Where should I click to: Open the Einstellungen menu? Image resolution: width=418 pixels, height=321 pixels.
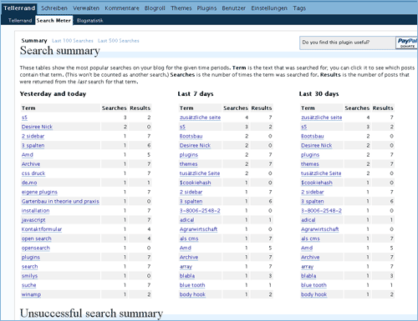point(269,8)
